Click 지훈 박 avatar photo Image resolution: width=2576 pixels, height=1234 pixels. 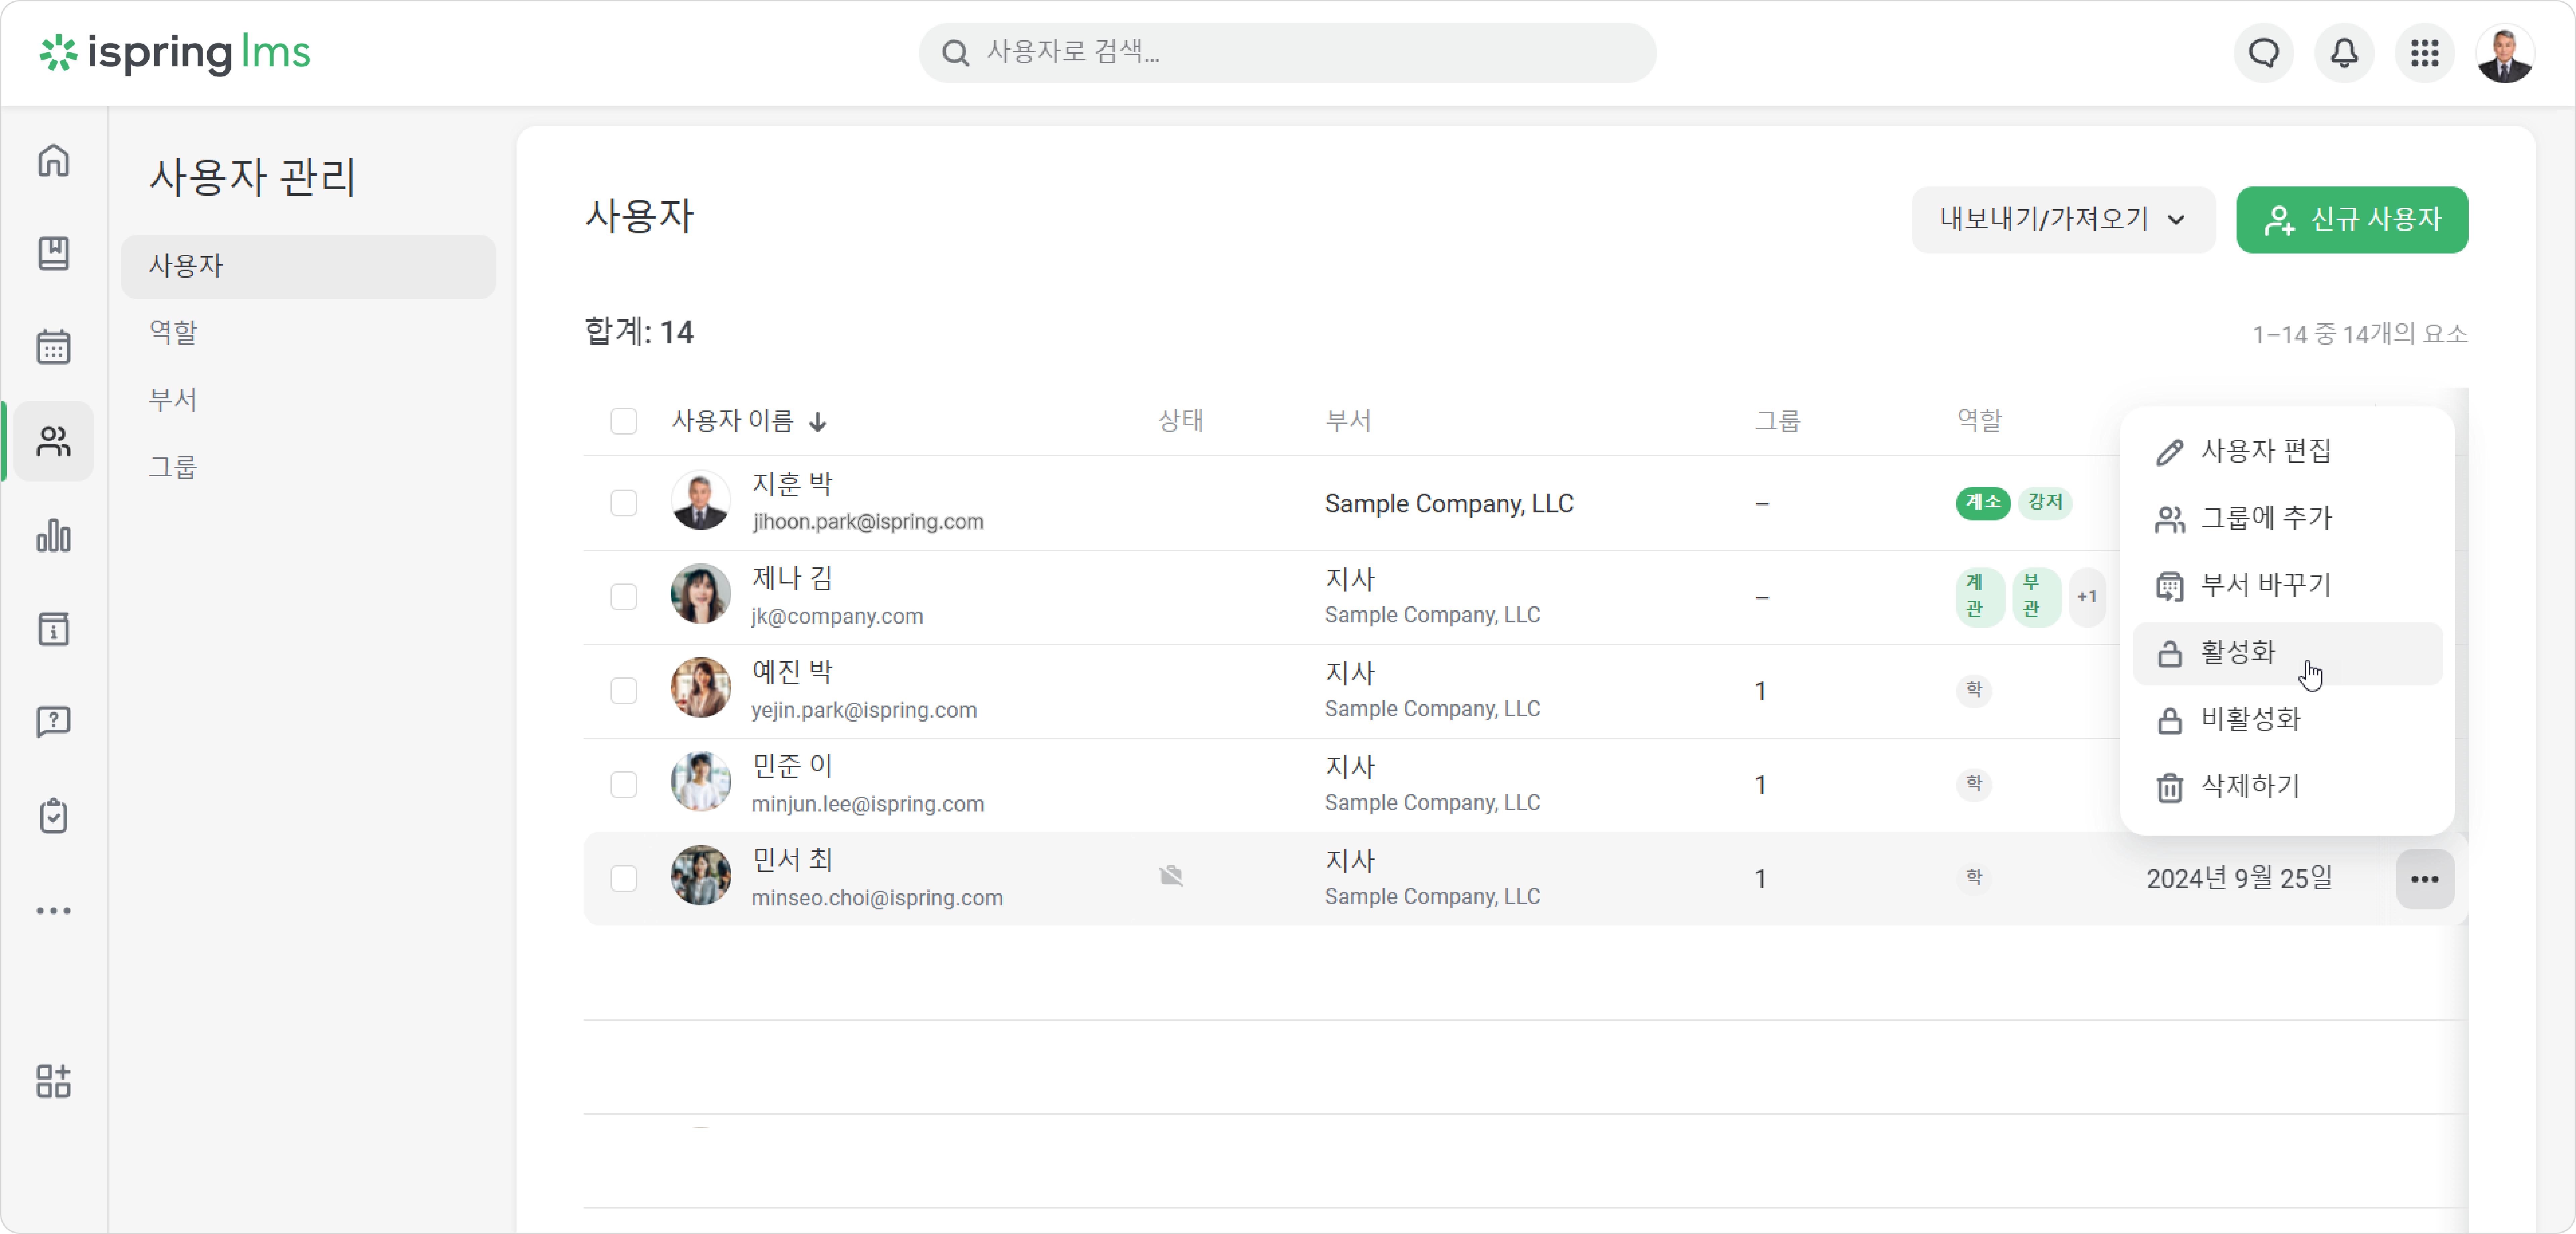[701, 500]
